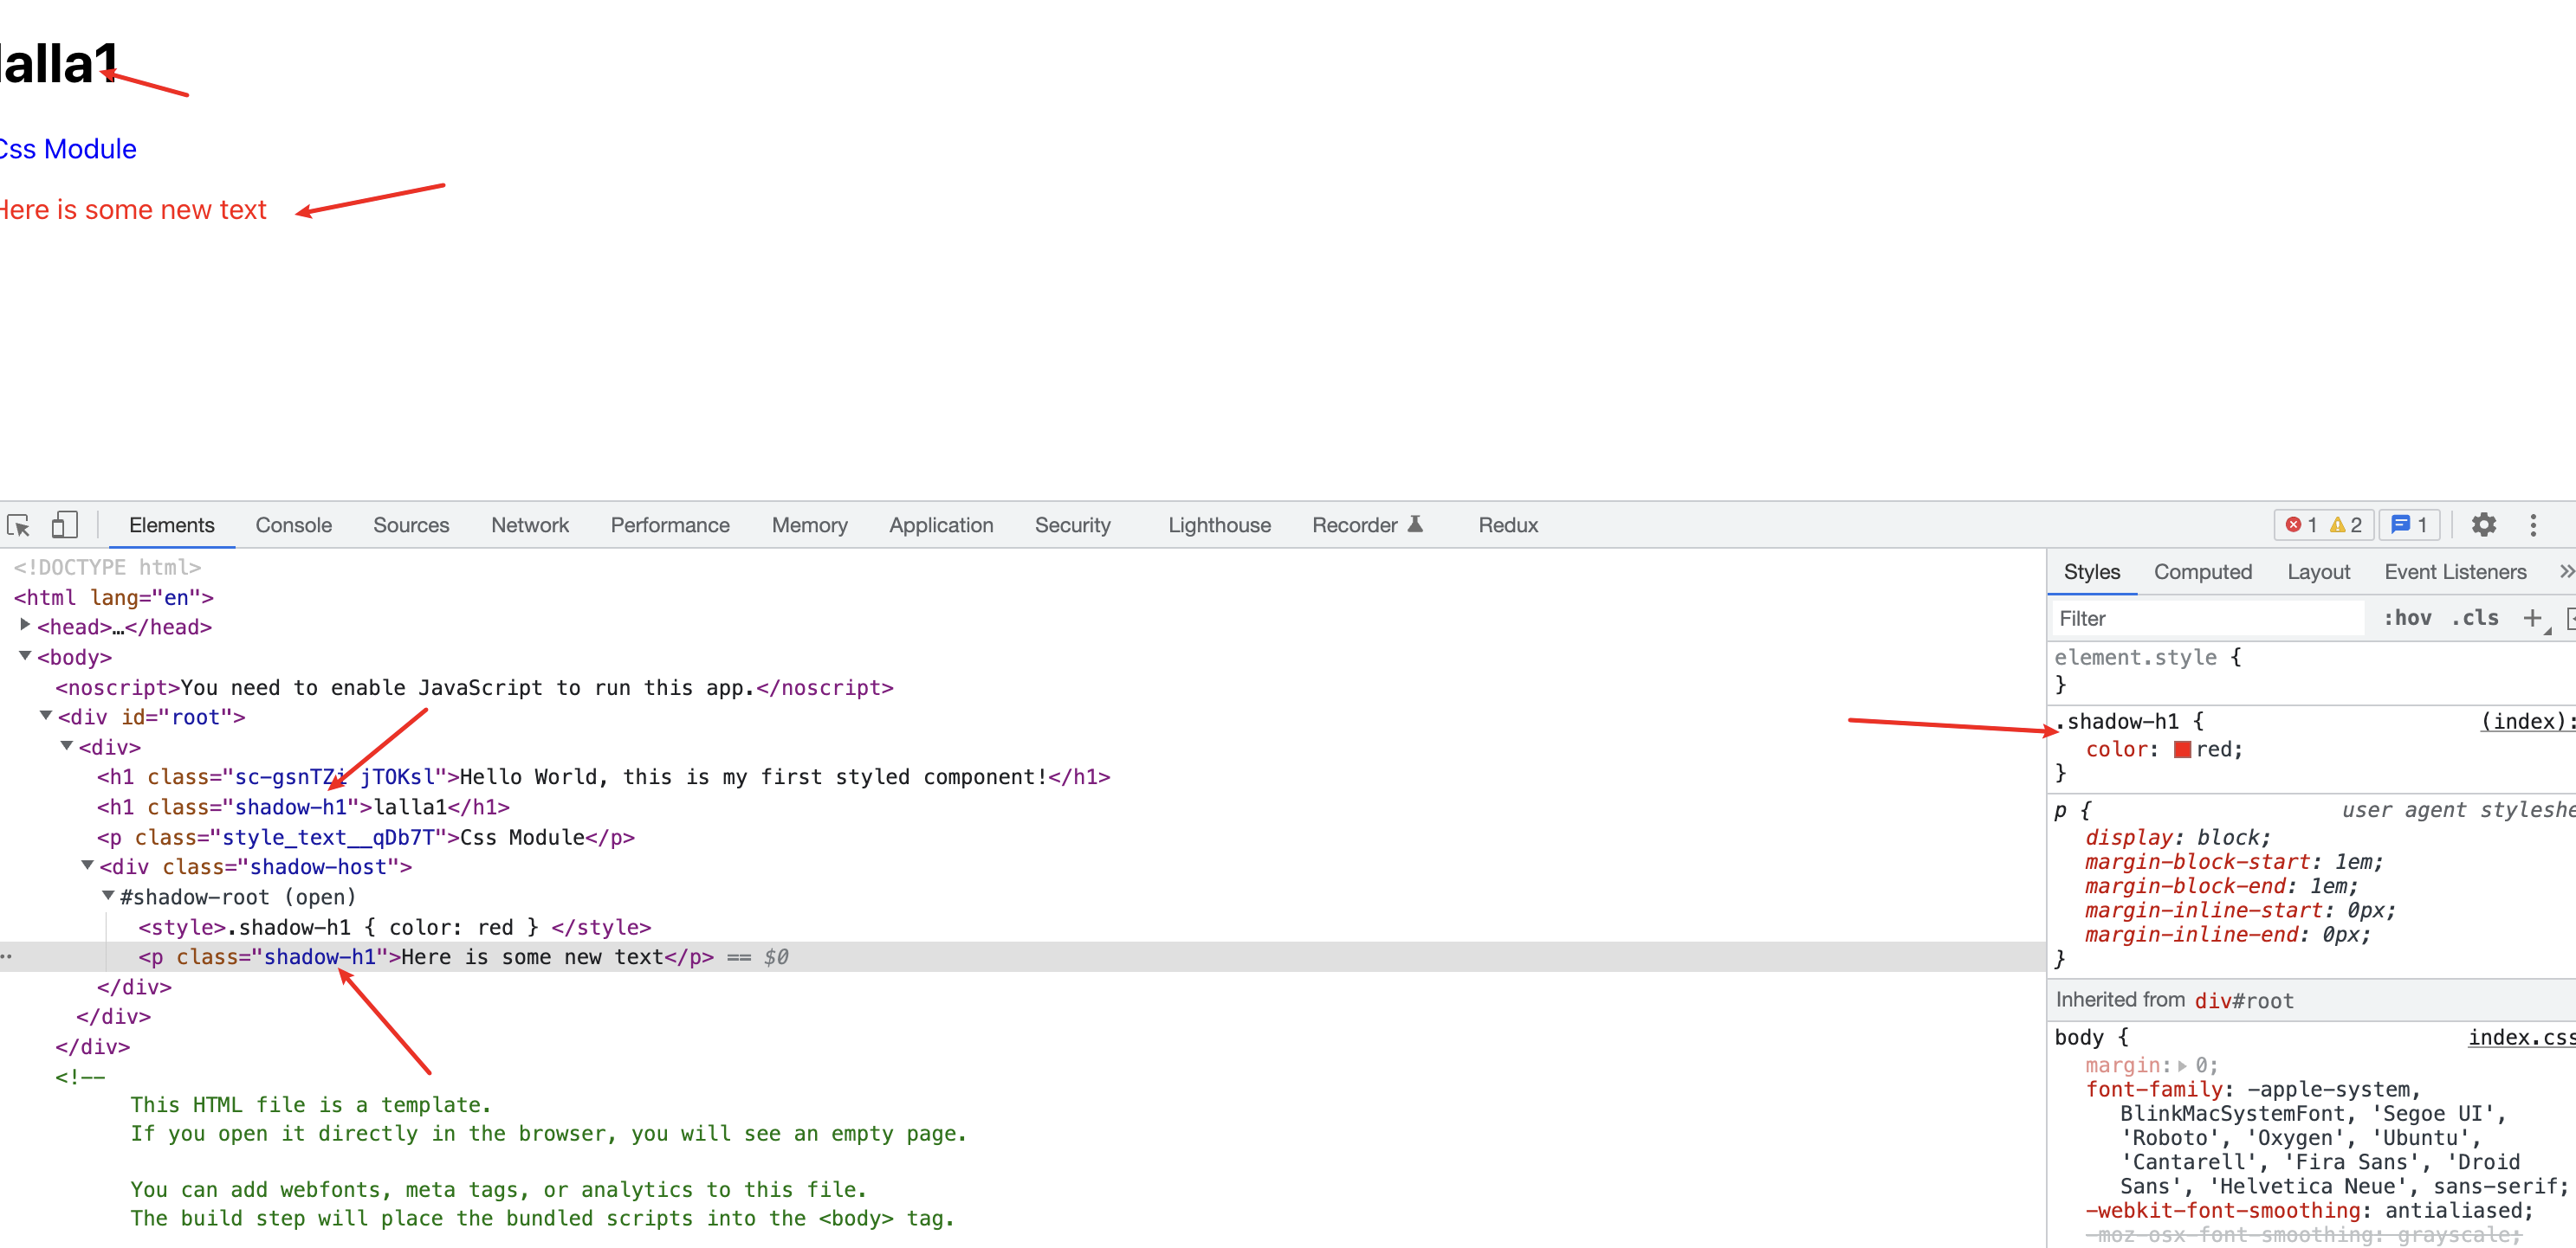Select the h1 shadow-h1 lalla1 row
The image size is (2576, 1248).
302,807
